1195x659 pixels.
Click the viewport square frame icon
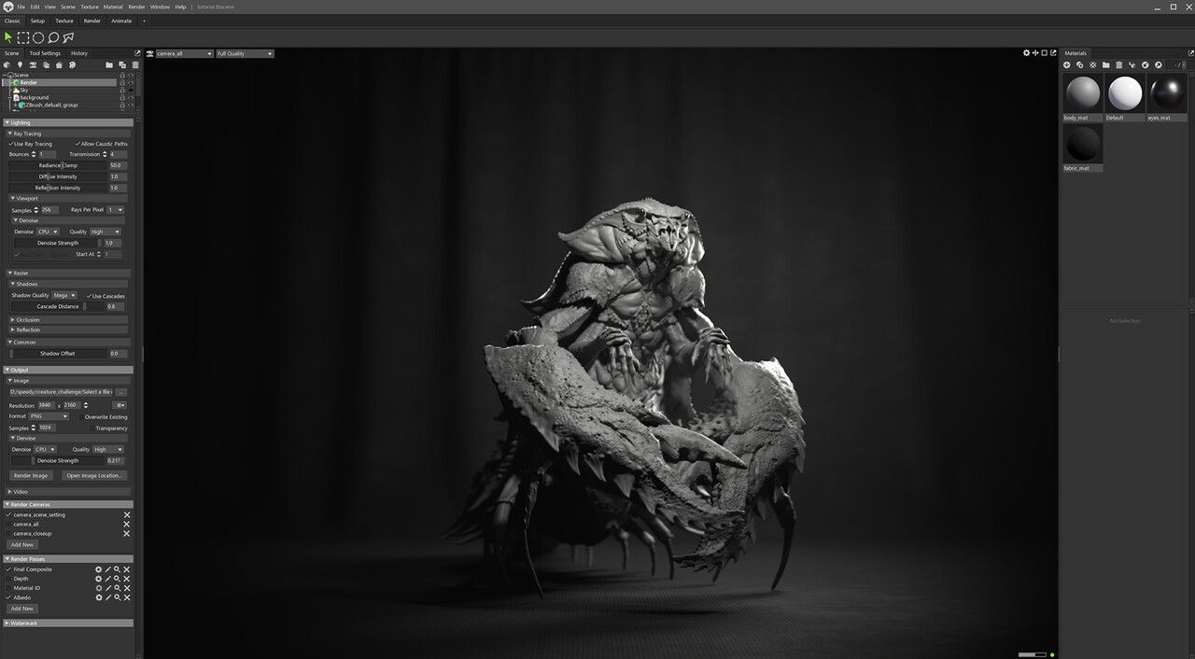click(1044, 53)
